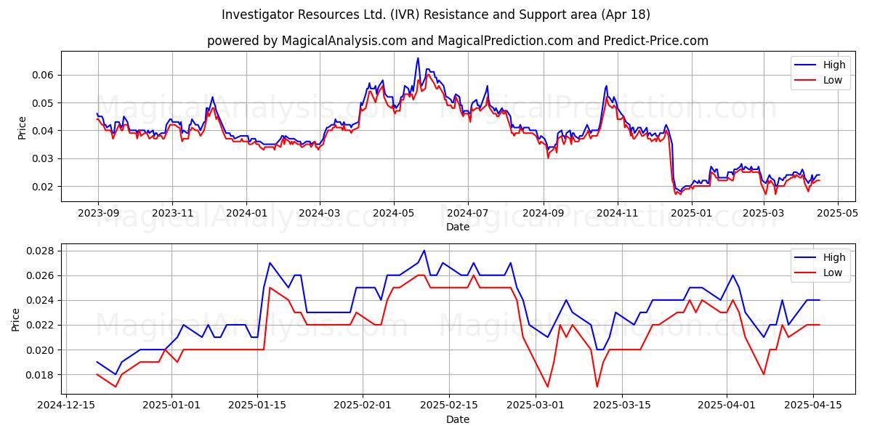Click the 'Date' axis title under the top chart
The width and height of the screenshot is (872, 436).
click(458, 227)
